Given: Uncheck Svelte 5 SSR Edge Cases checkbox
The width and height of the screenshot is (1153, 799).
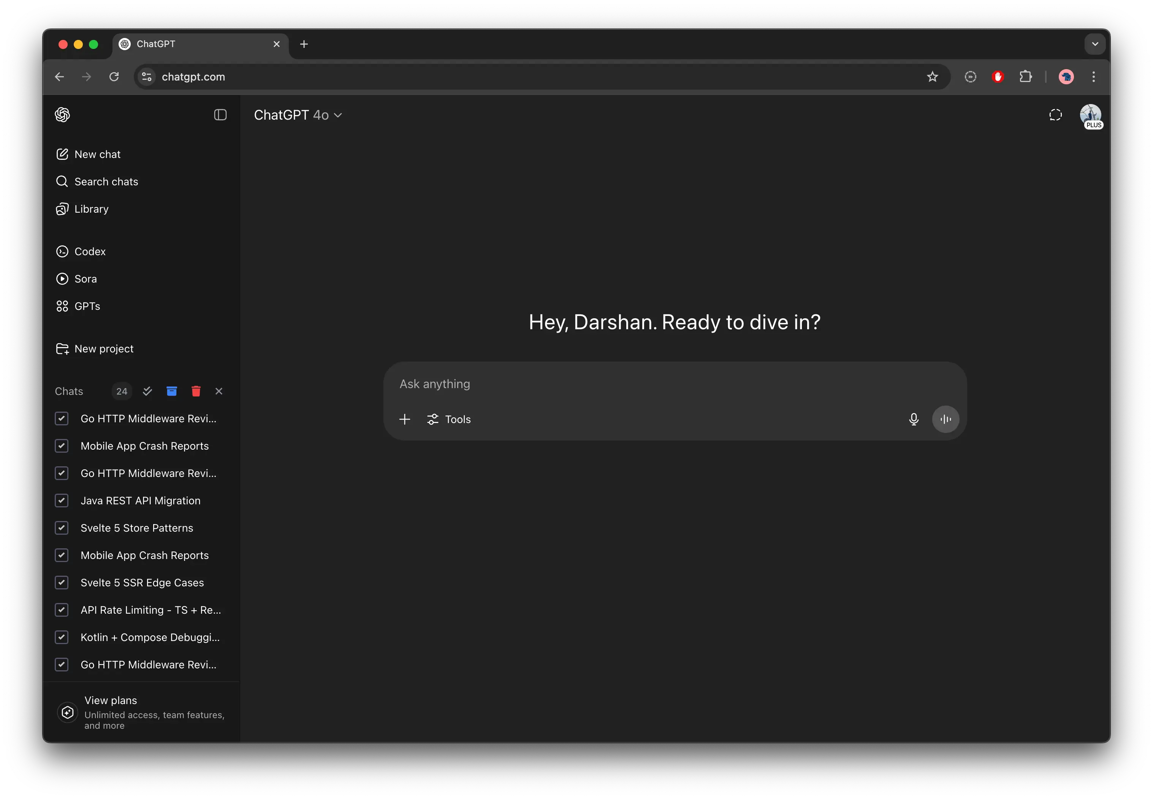Looking at the screenshot, I should click(62, 582).
